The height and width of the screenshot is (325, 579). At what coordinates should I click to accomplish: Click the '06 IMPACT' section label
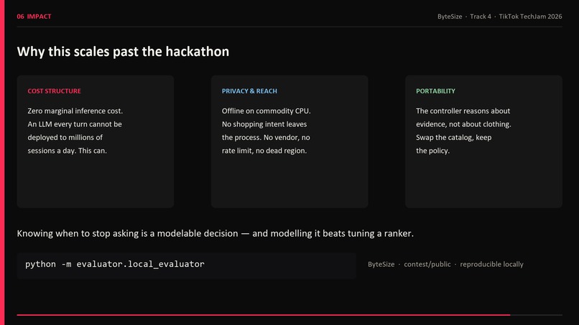34,17
